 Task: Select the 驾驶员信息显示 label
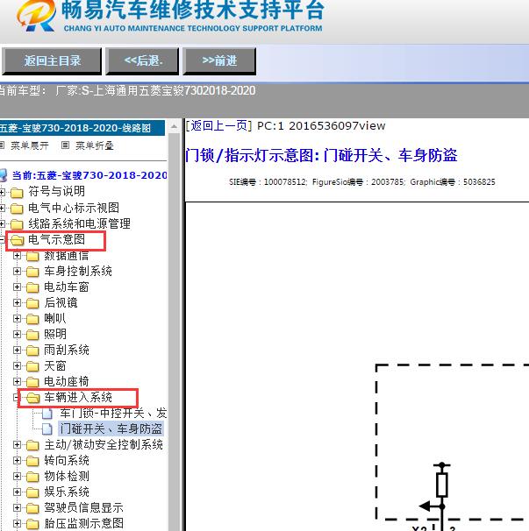click(83, 507)
